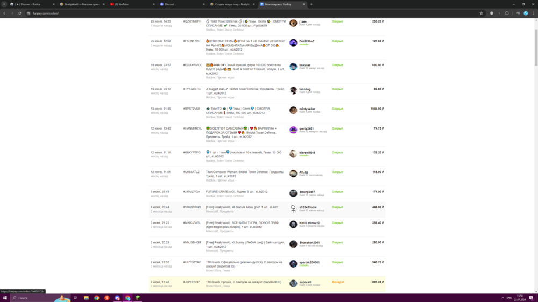Click supacell seller avatar
The width and height of the screenshot is (538, 302).
click(293, 284)
